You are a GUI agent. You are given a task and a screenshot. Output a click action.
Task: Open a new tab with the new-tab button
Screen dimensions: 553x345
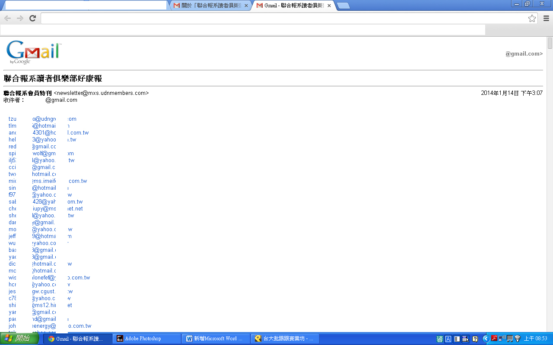click(343, 6)
